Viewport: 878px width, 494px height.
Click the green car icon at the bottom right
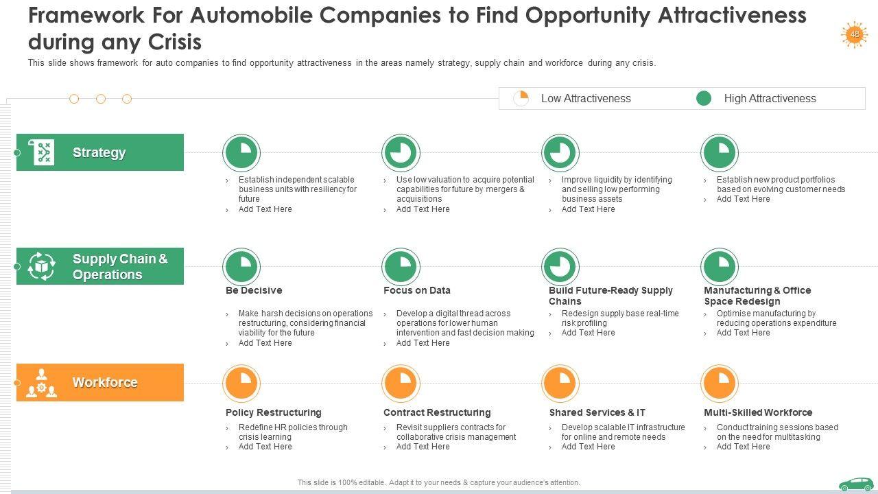[x=856, y=484]
